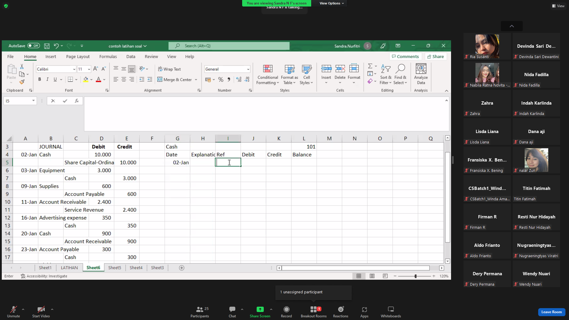Open the General number format dropdown

coord(248,69)
